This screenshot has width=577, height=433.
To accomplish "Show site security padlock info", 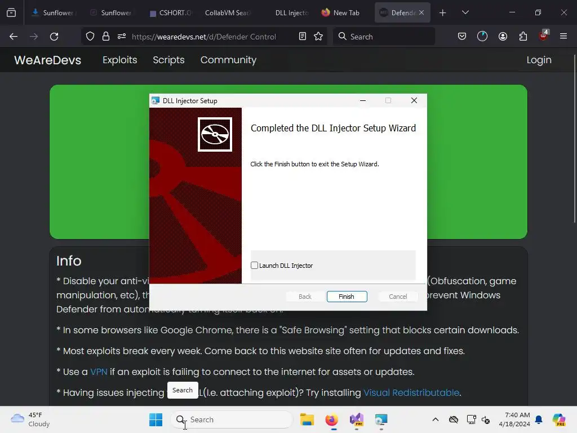I will click(x=106, y=37).
